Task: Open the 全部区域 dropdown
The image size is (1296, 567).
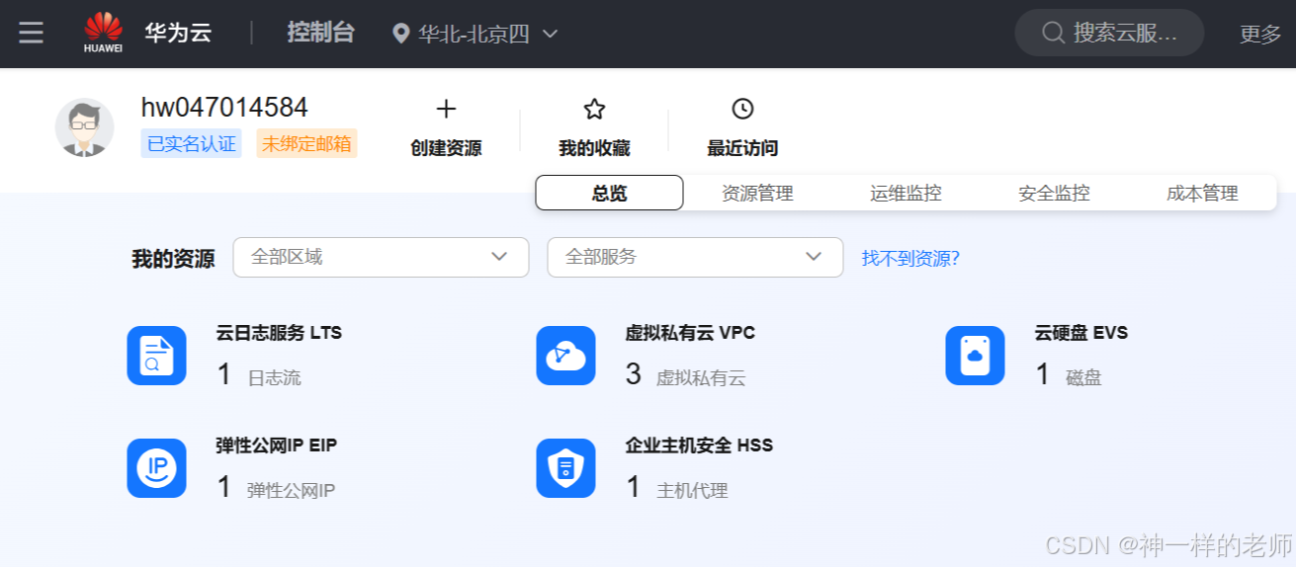Action: (381, 257)
